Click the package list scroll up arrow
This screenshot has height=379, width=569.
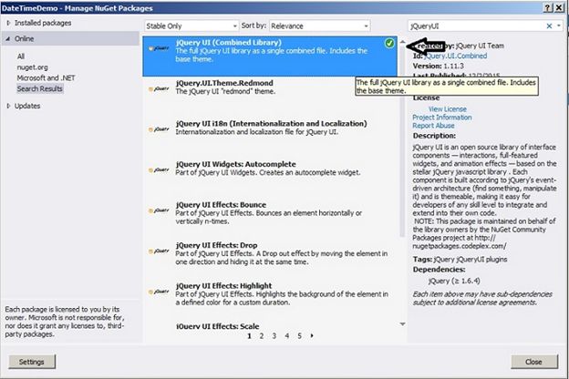click(x=402, y=42)
